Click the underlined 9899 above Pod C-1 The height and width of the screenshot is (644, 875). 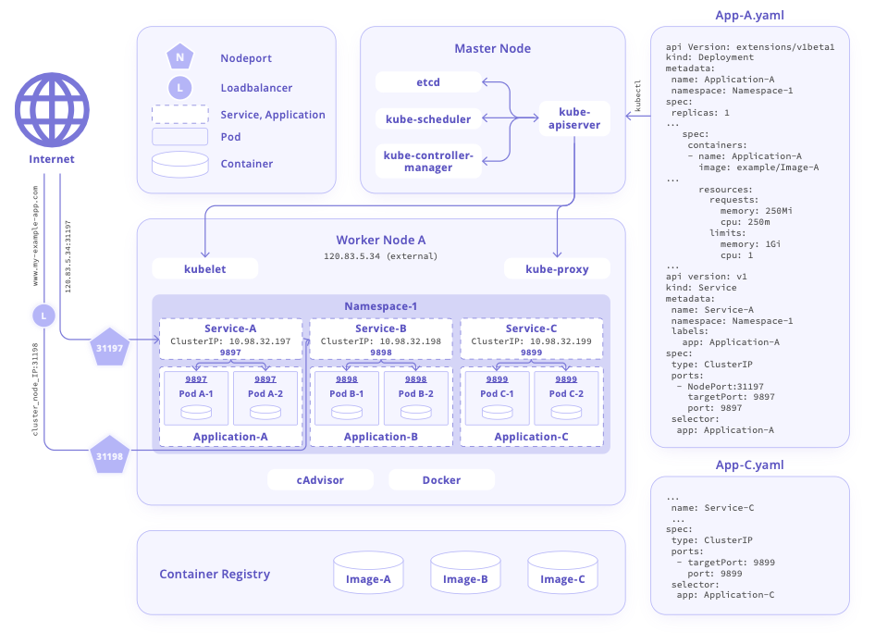coord(498,379)
